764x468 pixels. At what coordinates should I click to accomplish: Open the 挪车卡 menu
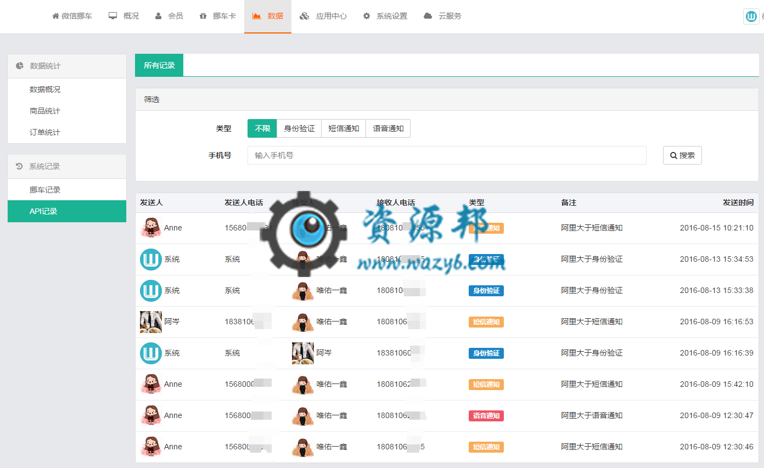pyautogui.click(x=217, y=16)
